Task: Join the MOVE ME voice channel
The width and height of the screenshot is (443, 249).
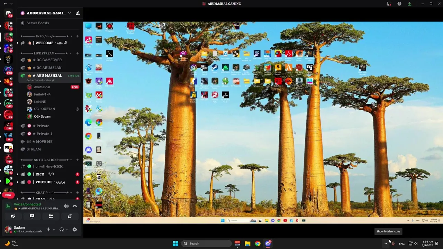Action: [x=50, y=141]
